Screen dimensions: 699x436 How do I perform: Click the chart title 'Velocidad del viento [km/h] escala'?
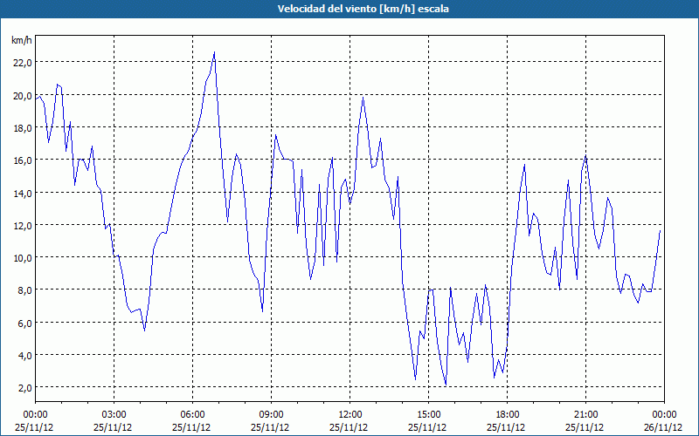(x=363, y=9)
